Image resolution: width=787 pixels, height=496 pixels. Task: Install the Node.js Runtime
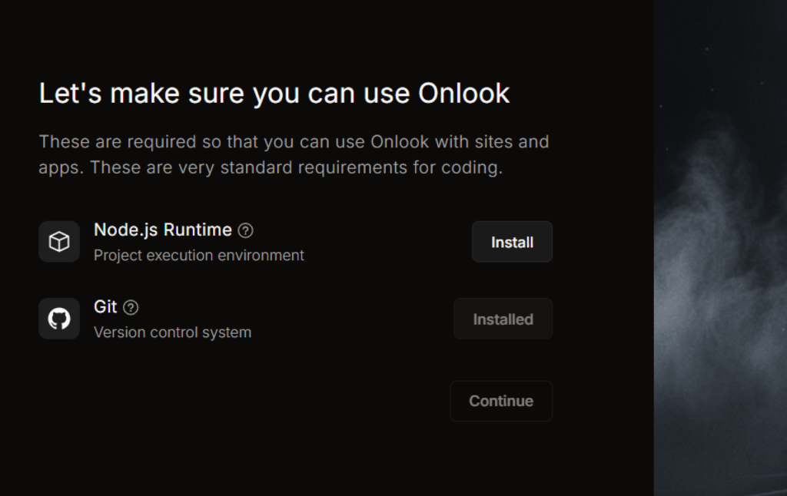coord(512,242)
